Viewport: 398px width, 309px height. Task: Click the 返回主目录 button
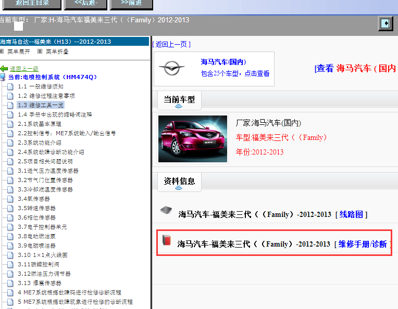coord(31,4)
